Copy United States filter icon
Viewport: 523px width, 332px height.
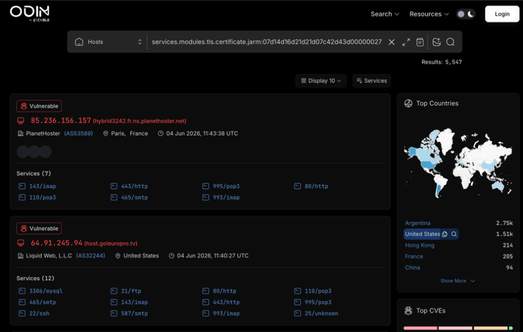(x=445, y=234)
